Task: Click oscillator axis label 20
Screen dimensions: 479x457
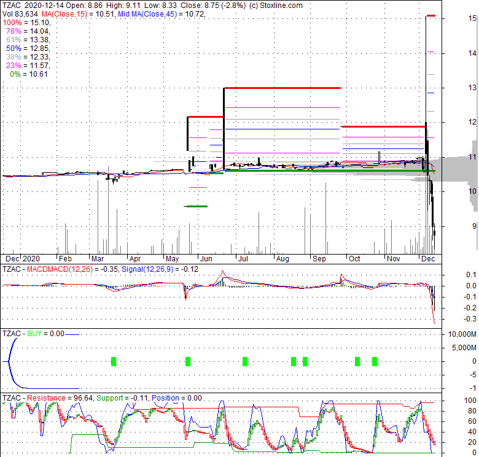Action: tap(472, 442)
